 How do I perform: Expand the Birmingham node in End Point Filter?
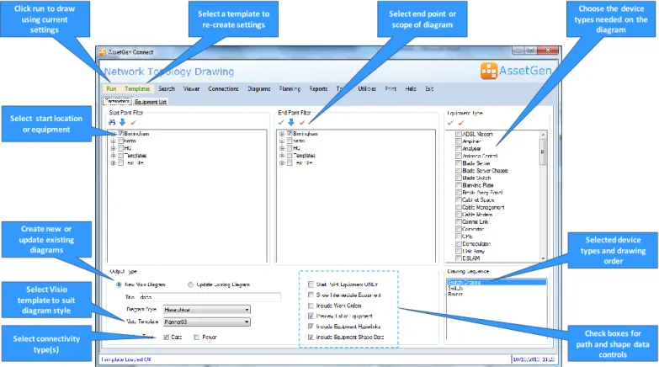pos(282,134)
